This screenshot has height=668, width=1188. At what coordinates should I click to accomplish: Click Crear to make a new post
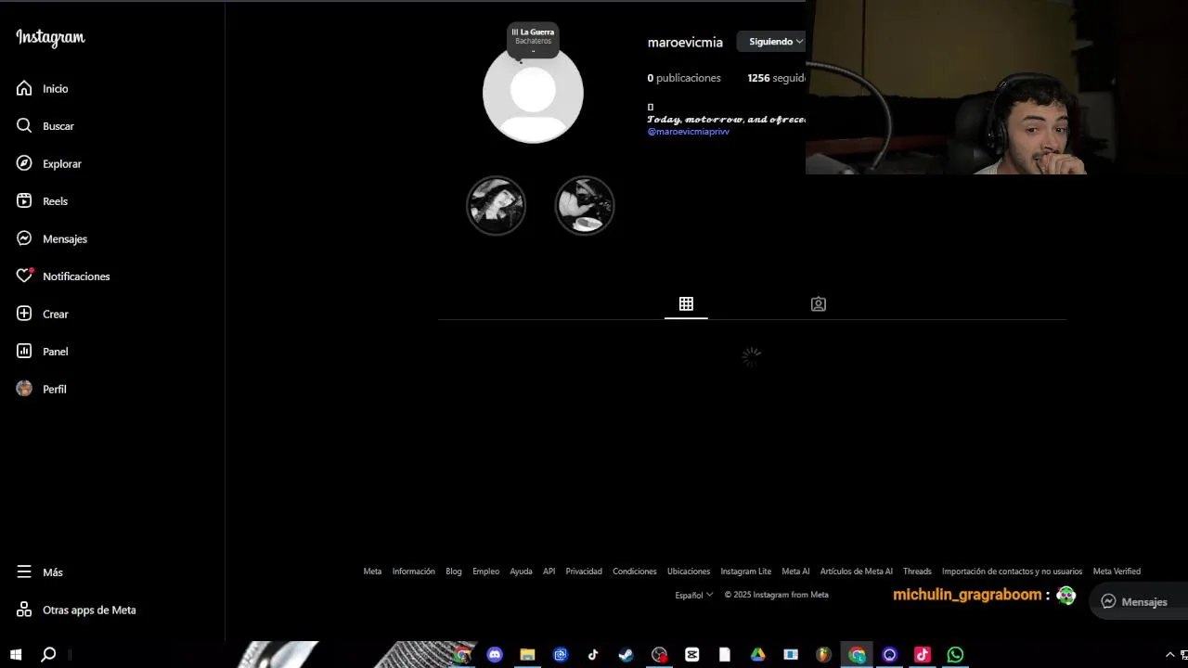[x=43, y=314]
